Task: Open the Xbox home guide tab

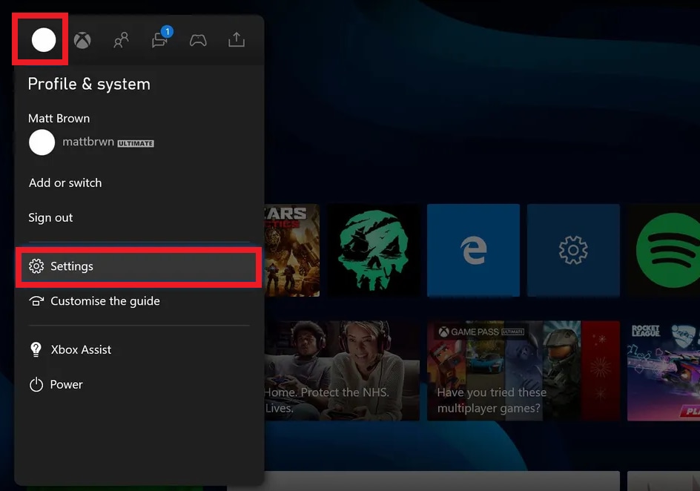Action: point(82,40)
